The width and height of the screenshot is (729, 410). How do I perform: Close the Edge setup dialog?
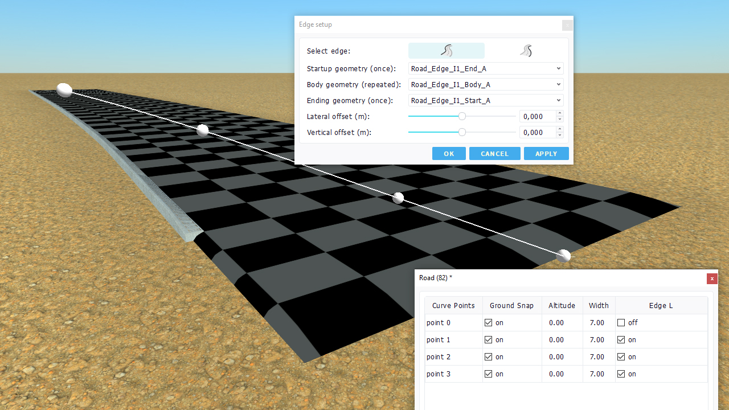click(x=567, y=25)
